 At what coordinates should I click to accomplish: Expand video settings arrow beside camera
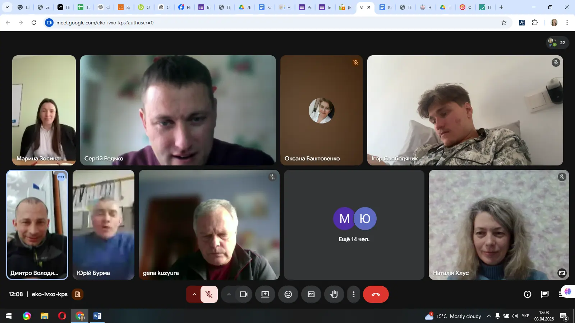(229, 294)
